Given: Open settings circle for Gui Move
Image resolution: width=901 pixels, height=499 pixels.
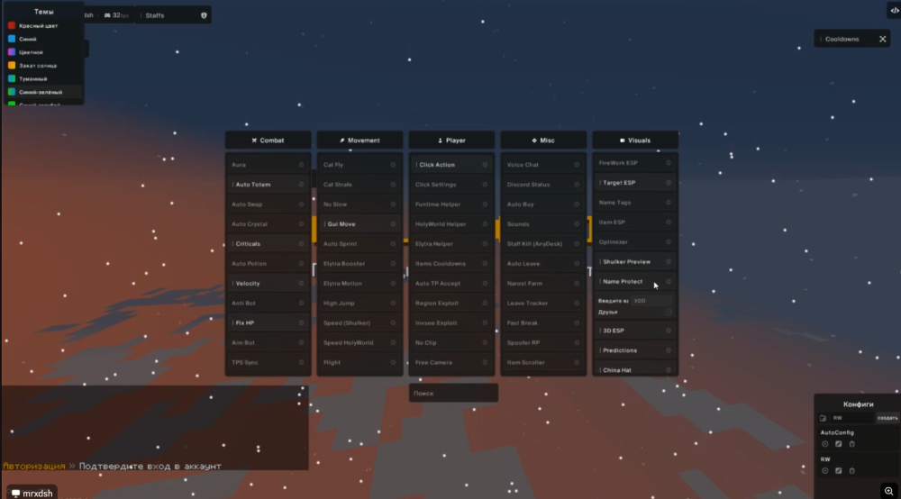Looking at the screenshot, I should tap(393, 224).
